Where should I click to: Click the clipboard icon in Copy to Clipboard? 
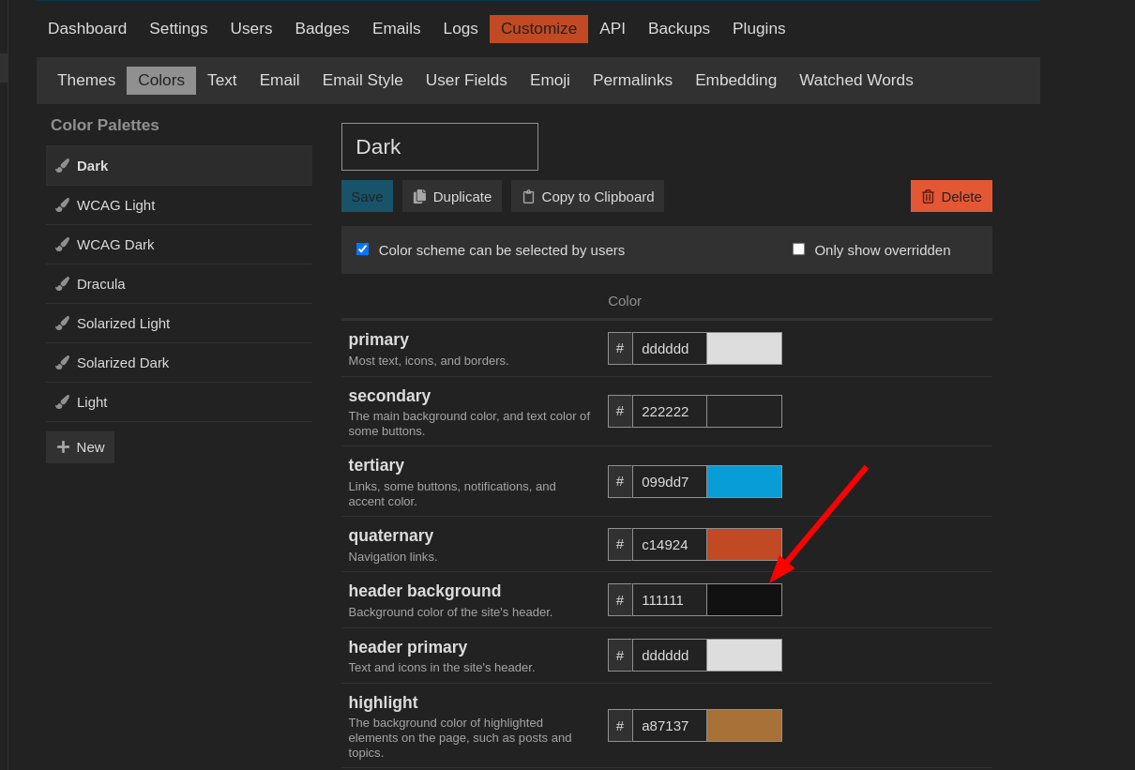click(528, 196)
